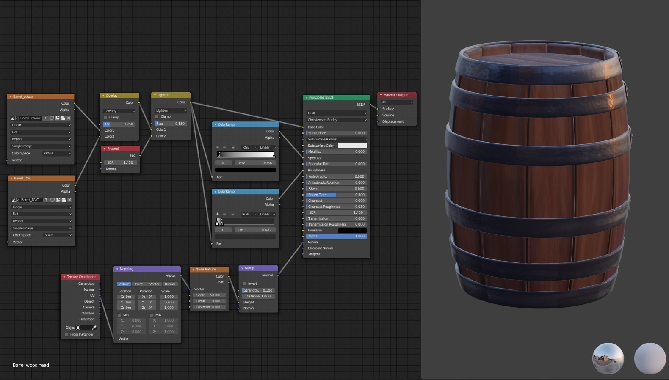The image size is (669, 380).
Task: Browse images in the Barrel_colour node
Action: click(14, 118)
